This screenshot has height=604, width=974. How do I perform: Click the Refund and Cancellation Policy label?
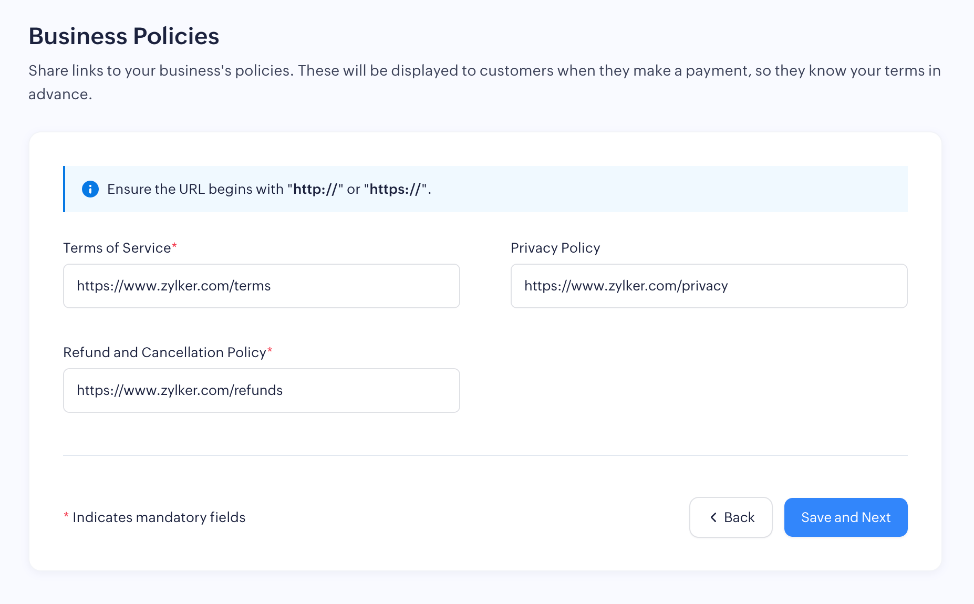point(164,352)
